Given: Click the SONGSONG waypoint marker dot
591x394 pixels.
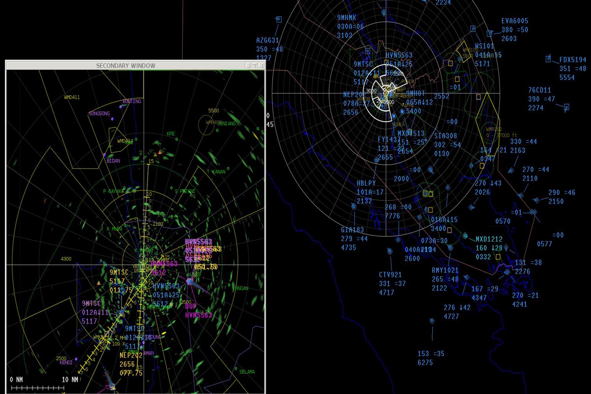Looking at the screenshot, I should coord(112,118).
